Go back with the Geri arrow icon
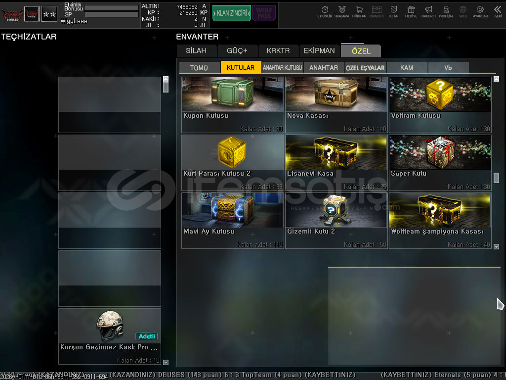Screen dimensions: 506x380 coord(498,12)
